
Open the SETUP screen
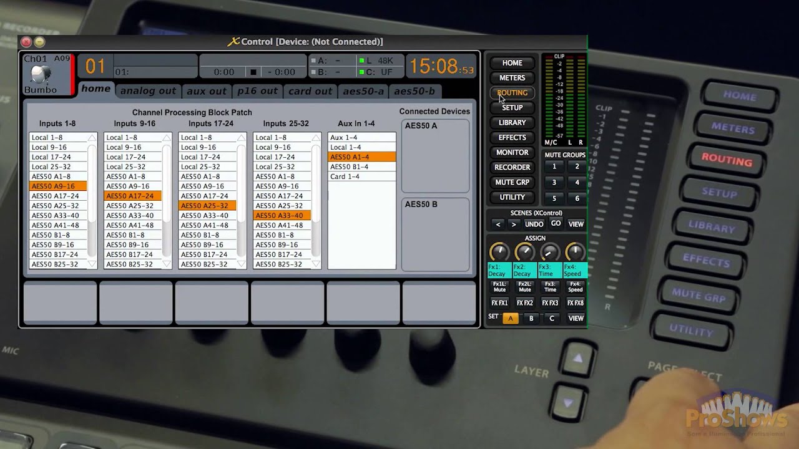[x=512, y=108]
